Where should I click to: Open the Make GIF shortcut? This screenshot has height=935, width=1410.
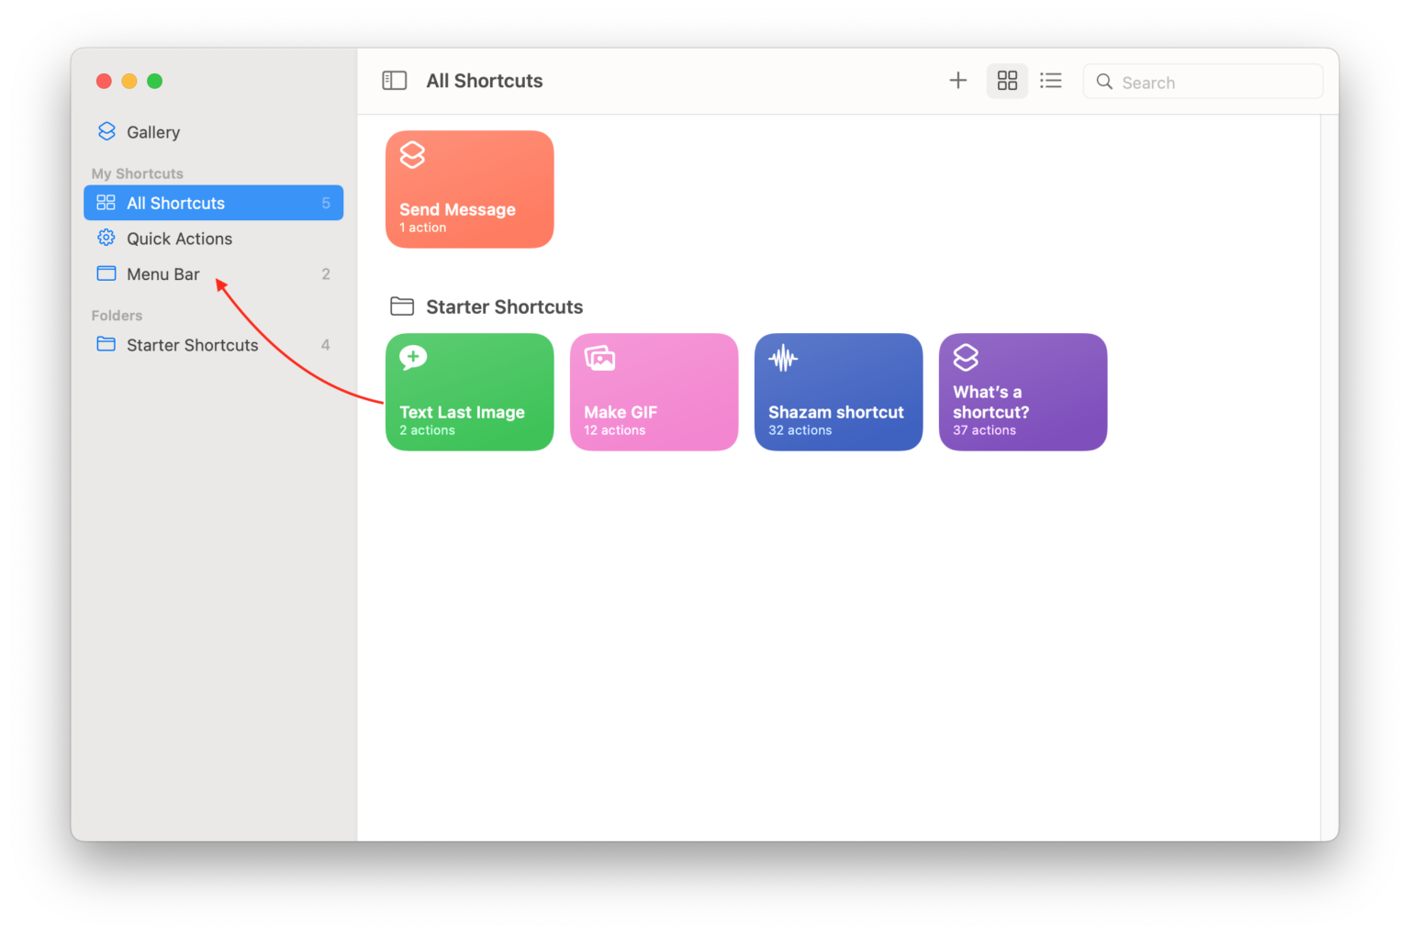(654, 392)
